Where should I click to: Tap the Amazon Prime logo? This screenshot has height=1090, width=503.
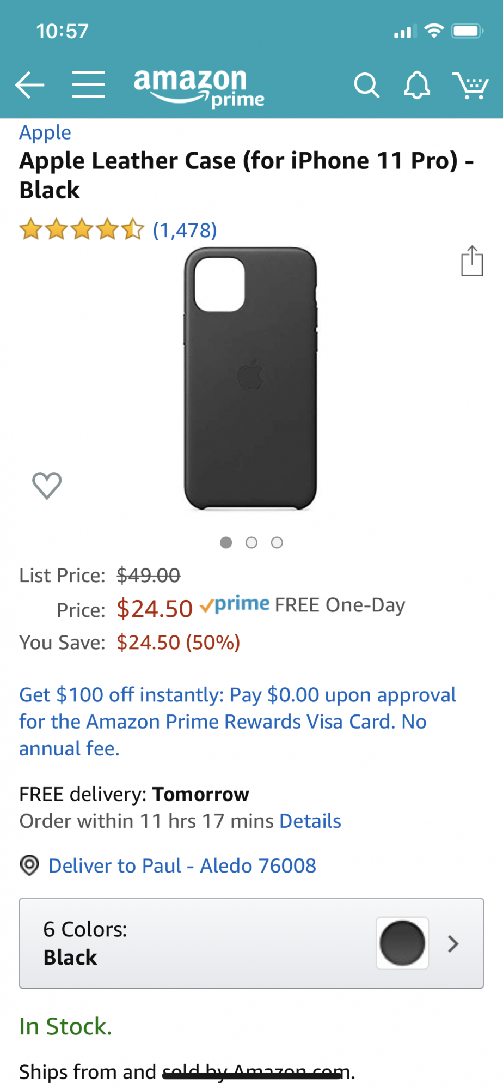coord(198,86)
